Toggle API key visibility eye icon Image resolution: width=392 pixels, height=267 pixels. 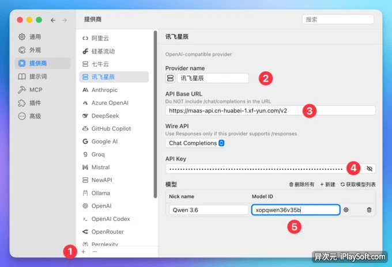click(x=370, y=169)
